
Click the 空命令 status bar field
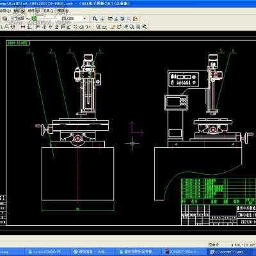214,244
